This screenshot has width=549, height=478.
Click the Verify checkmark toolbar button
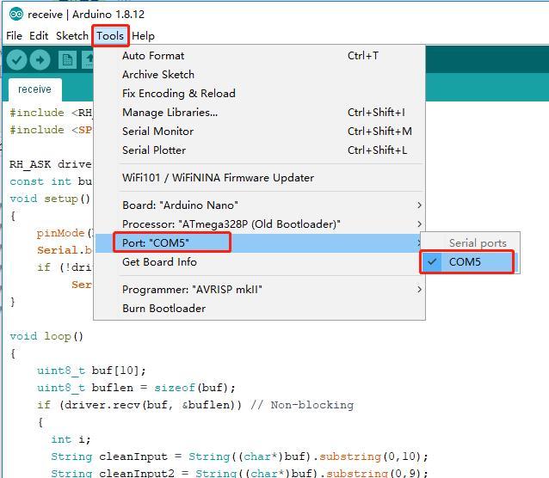click(x=16, y=60)
